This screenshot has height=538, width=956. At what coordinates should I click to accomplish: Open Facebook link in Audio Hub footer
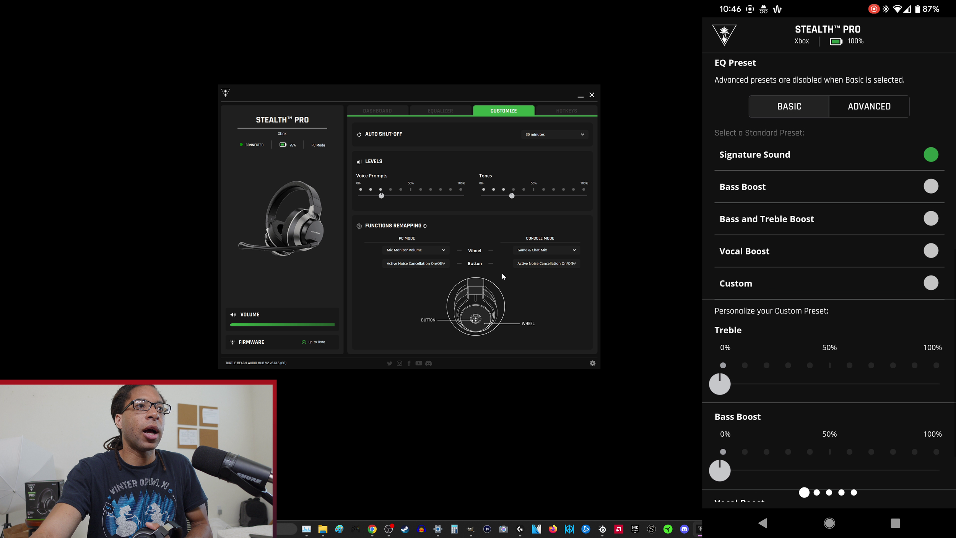[409, 363]
